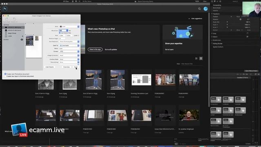Click the info inspector icon atop inspector
The image size is (261, 147).
pyautogui.click(x=220, y=1)
